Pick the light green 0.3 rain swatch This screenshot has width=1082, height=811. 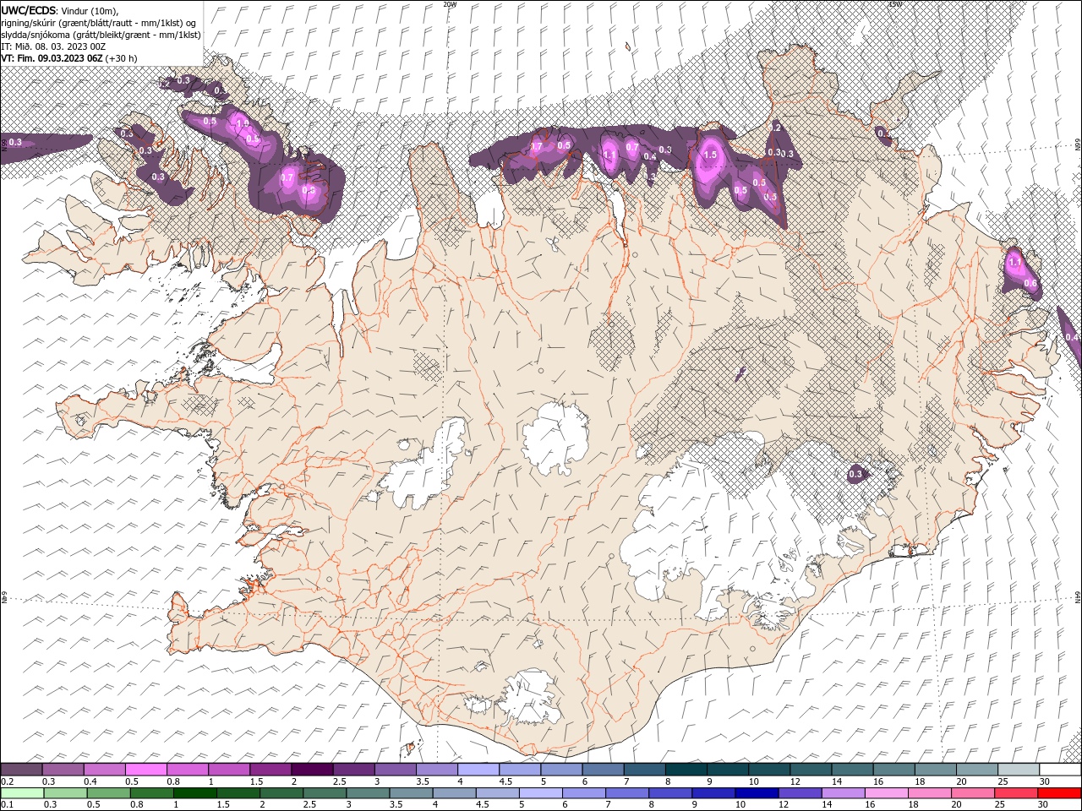tap(65, 793)
